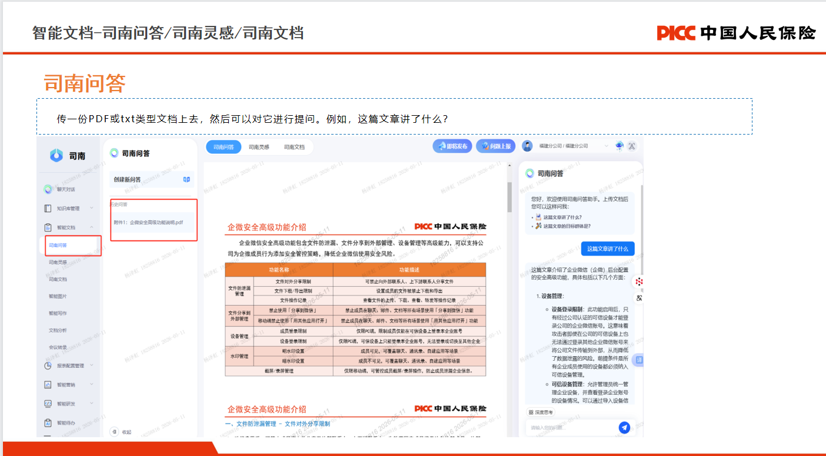Viewport: 826px width, 456px height.
Task: Expand the 知识库管理 menu chevron
Action: coord(91,209)
